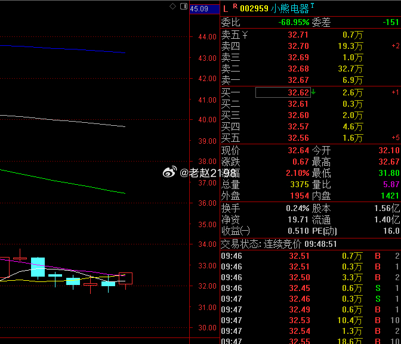Screen dimensions: 401x344
Task: Select the 卖五 price 32.71
Action: (298, 35)
